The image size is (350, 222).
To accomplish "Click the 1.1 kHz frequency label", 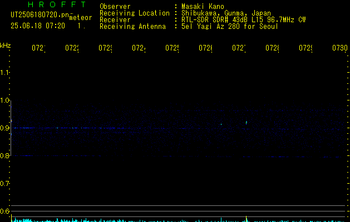I will tap(4, 73).
